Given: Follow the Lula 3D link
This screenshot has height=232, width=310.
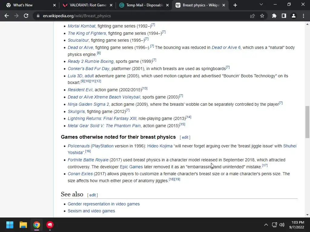Looking at the screenshot, I should pos(75,76).
